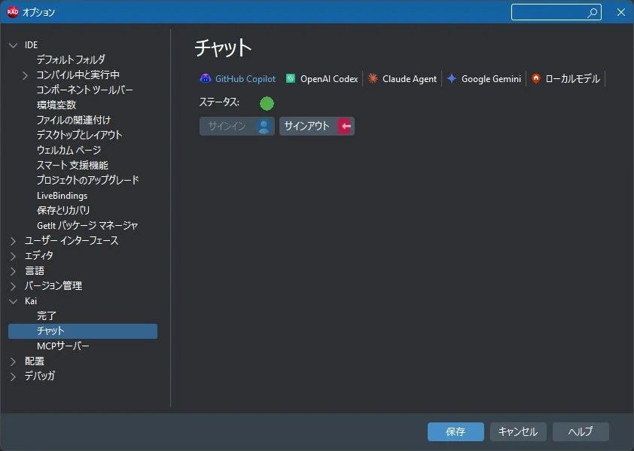The width and height of the screenshot is (634, 451).
Task: Click the キャンセル button
Action: point(518,431)
